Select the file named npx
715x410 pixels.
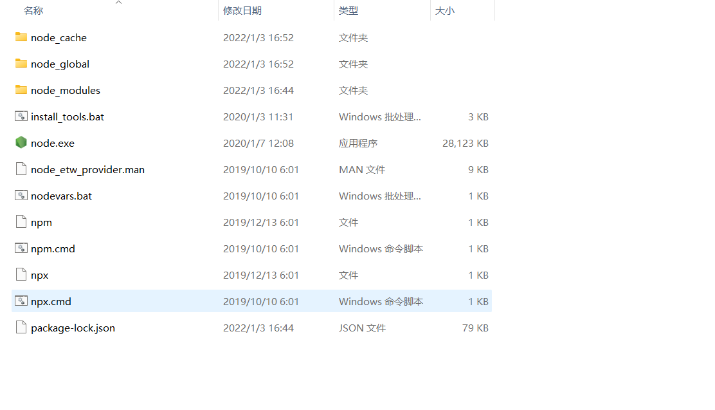40,275
